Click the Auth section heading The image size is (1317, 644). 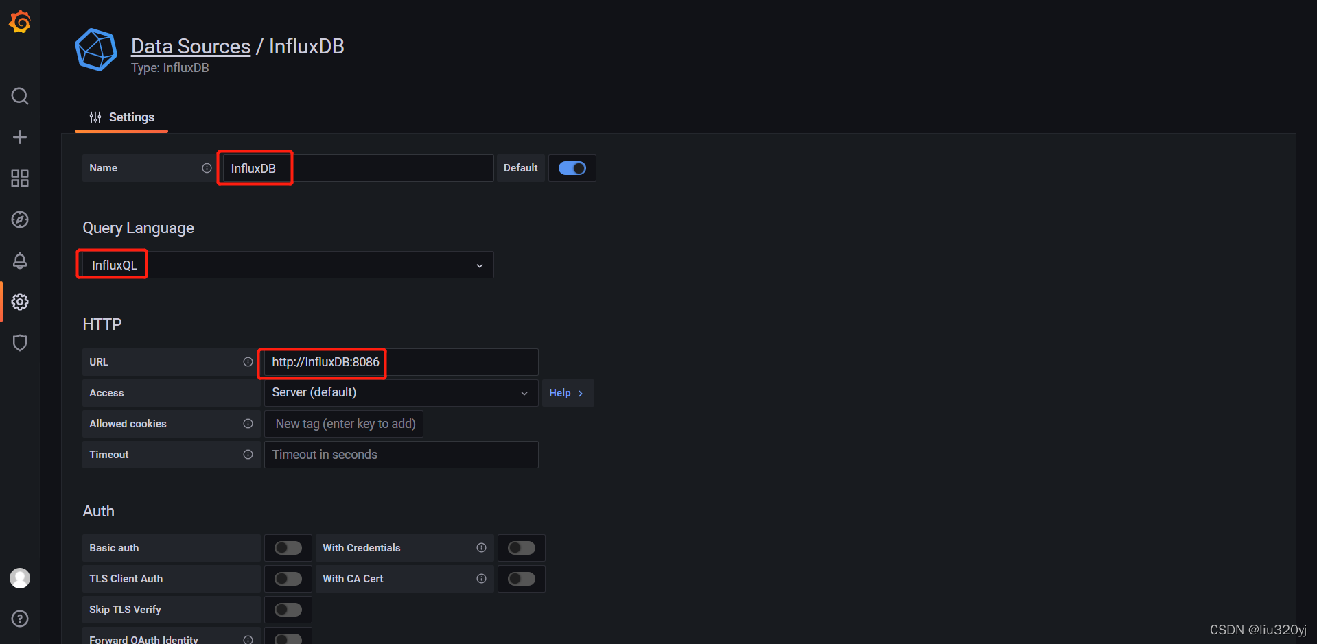(99, 511)
